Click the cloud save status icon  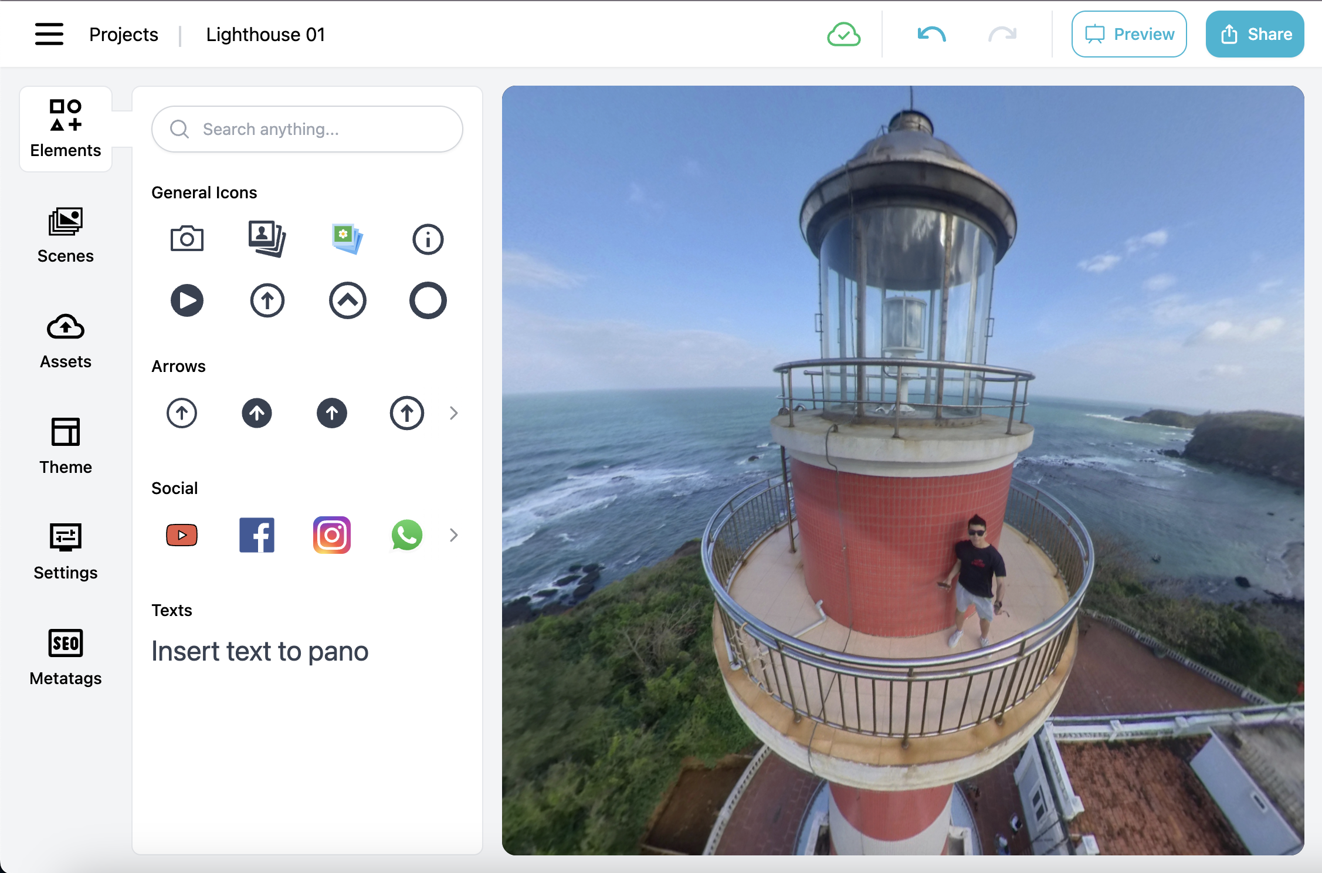coord(843,34)
